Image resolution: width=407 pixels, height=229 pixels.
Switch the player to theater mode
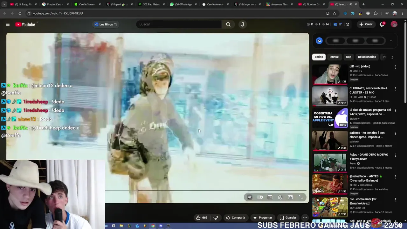(290, 197)
